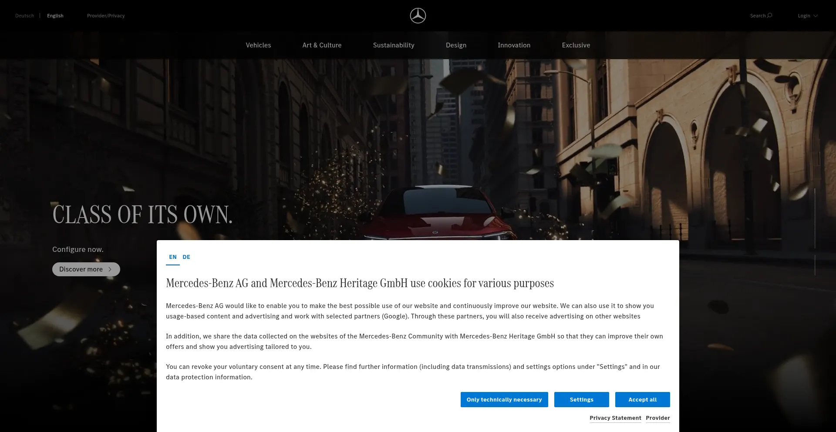Open the Vehicles menu
Viewport: 836px width, 432px height.
click(258, 45)
